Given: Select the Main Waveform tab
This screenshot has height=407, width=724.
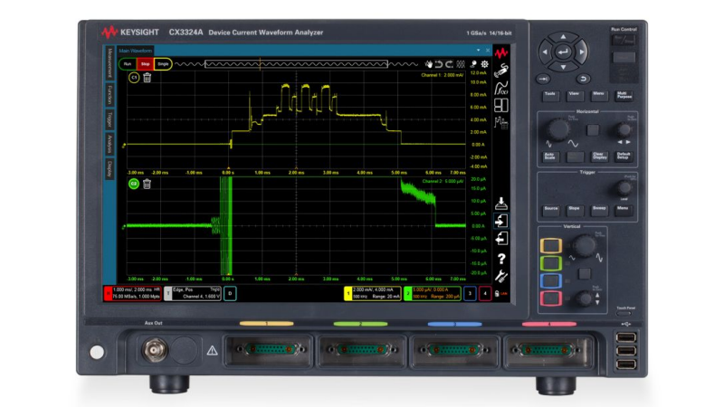Looking at the screenshot, I should click(x=135, y=51).
